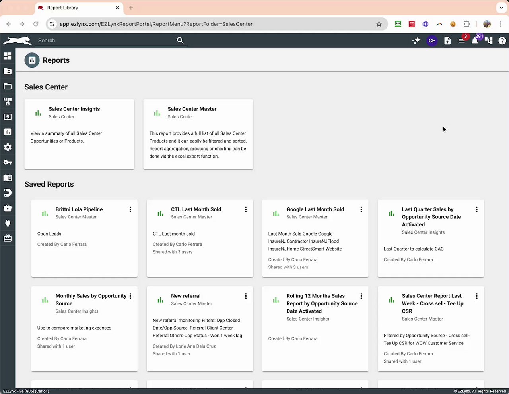Click the magnet icon in the sidebar
Screen dimensions: 509x394
(x=8, y=193)
